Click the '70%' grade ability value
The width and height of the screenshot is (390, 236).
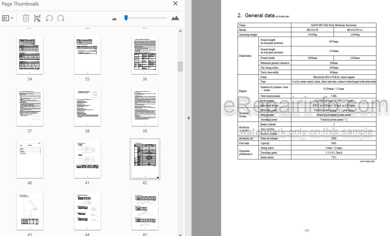[334, 157]
